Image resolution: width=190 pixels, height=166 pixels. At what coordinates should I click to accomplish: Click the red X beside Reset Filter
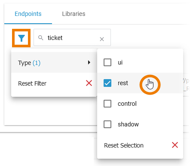pos(89,83)
